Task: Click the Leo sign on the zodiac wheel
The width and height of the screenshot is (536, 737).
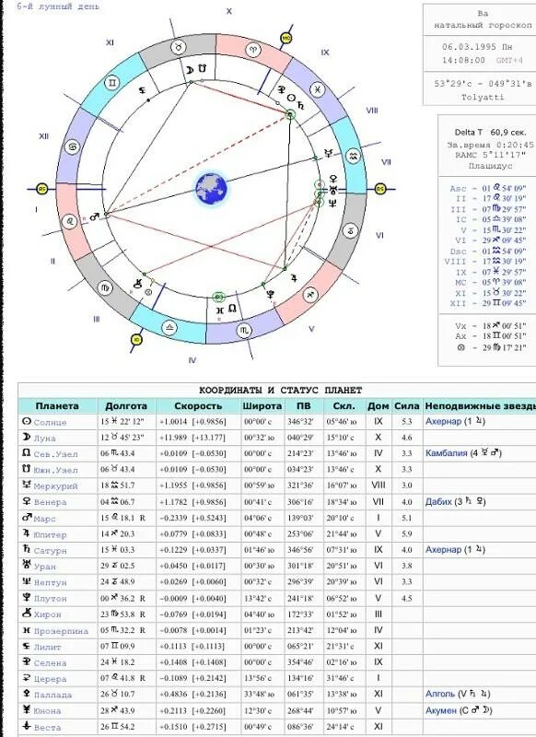Action: (x=70, y=221)
